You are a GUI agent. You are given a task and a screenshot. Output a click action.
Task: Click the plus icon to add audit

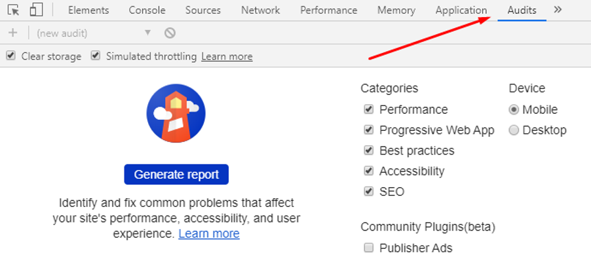(x=13, y=33)
